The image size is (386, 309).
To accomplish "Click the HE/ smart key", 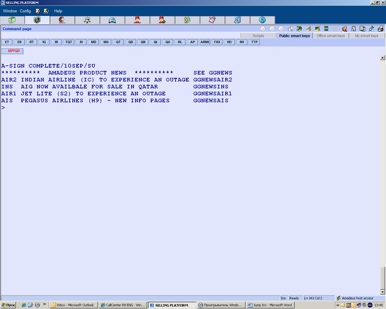I will (x=229, y=42).
